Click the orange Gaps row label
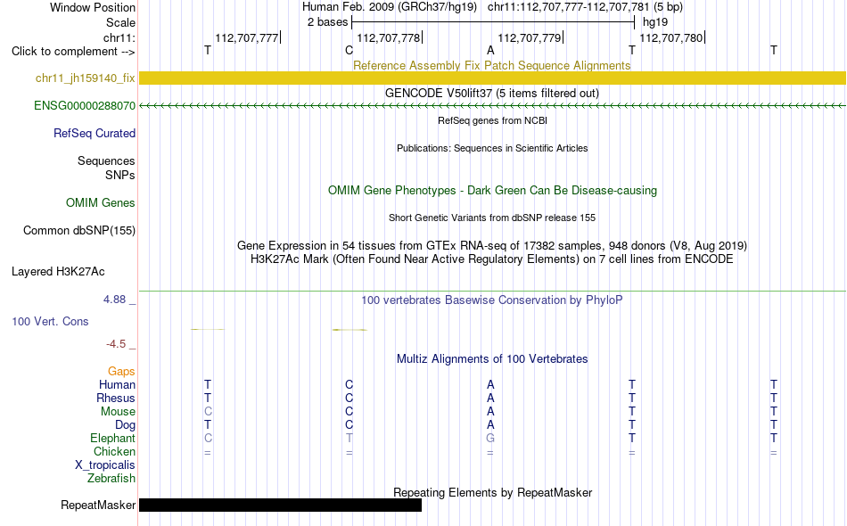The width and height of the screenshot is (847, 526). (x=121, y=372)
